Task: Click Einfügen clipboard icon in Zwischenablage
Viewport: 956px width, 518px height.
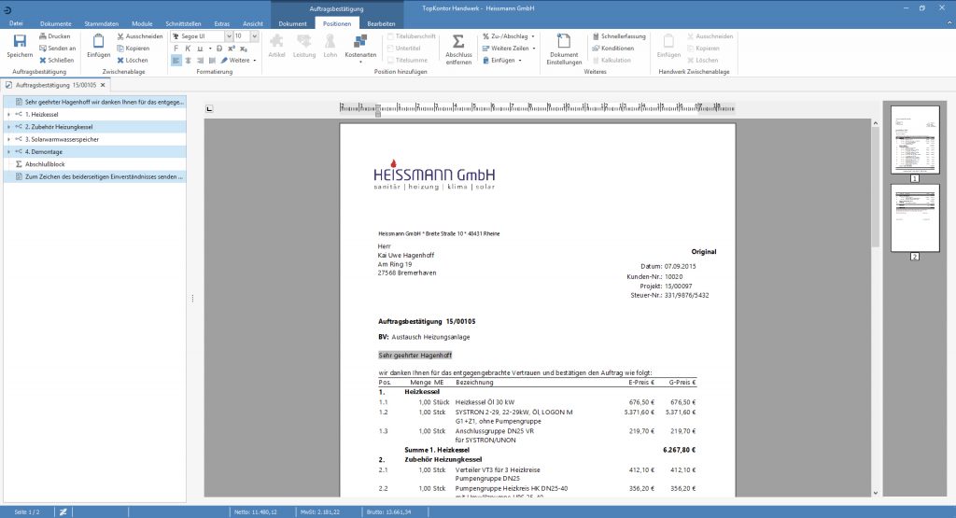Action: (98, 41)
